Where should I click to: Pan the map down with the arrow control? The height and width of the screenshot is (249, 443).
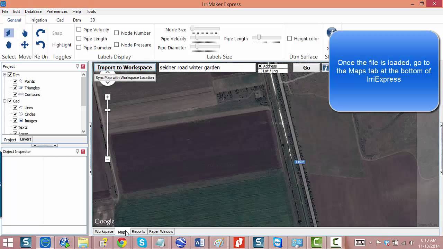pyautogui.click(x=107, y=82)
